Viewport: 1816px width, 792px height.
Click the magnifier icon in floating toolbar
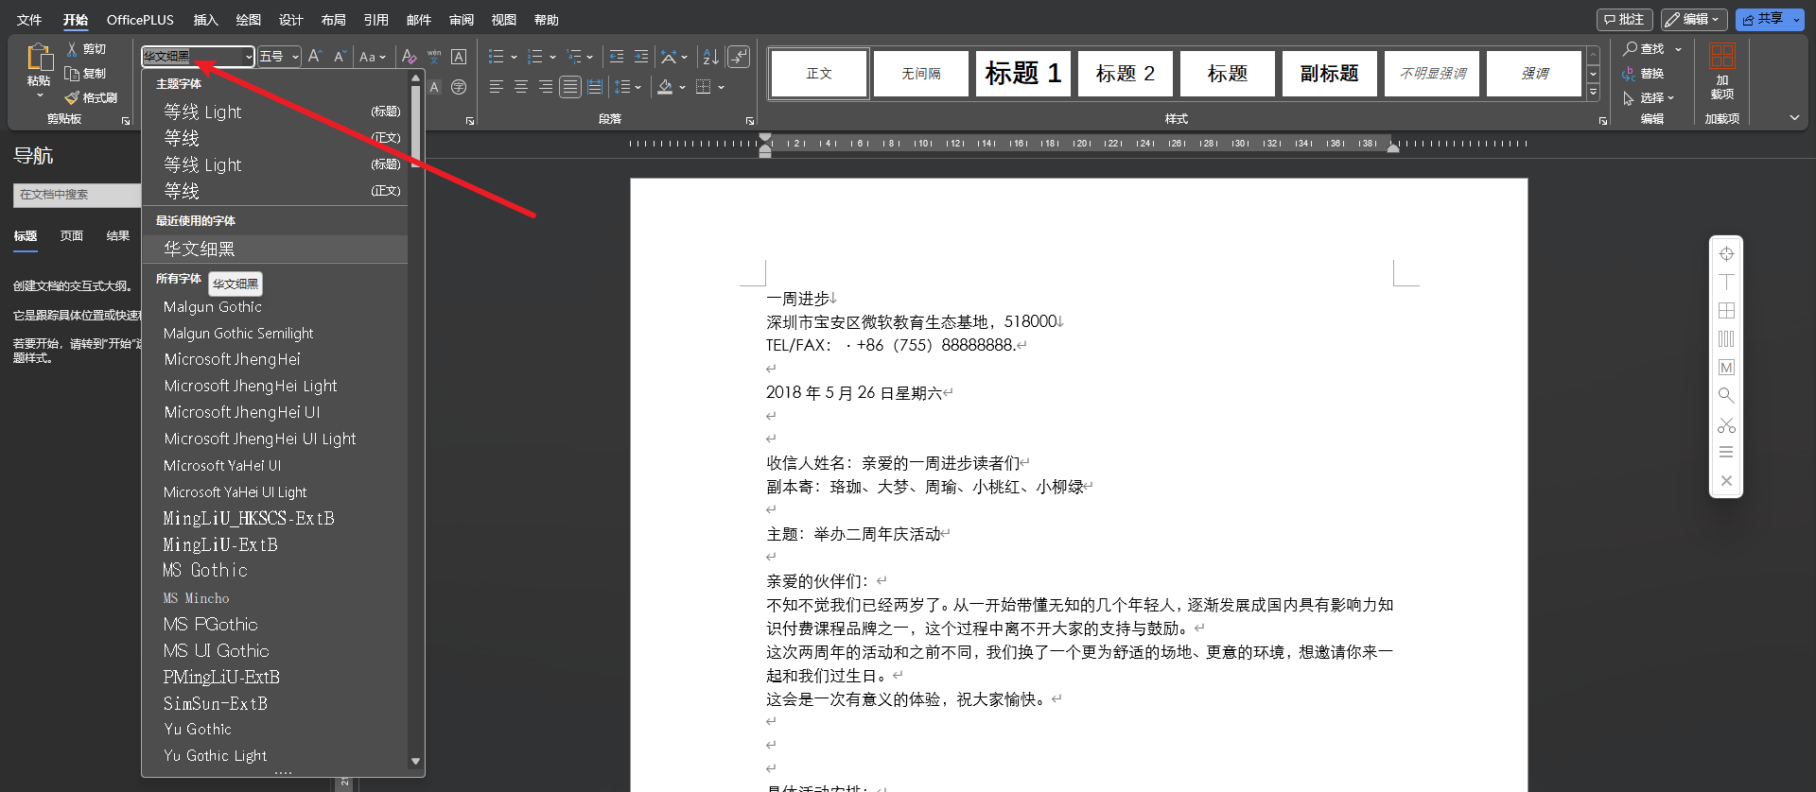pyautogui.click(x=1726, y=395)
